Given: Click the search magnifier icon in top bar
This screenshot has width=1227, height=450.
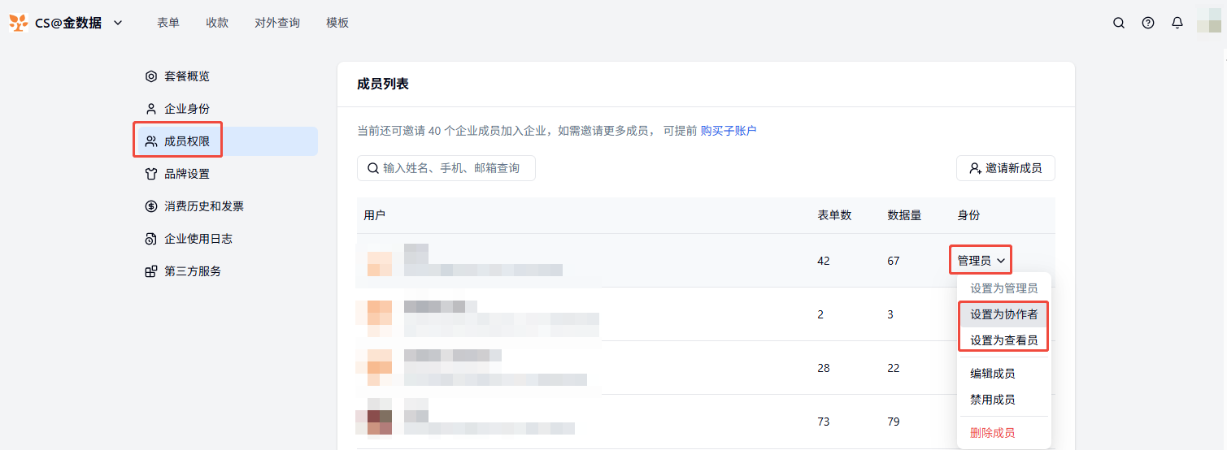Looking at the screenshot, I should pos(1119,23).
